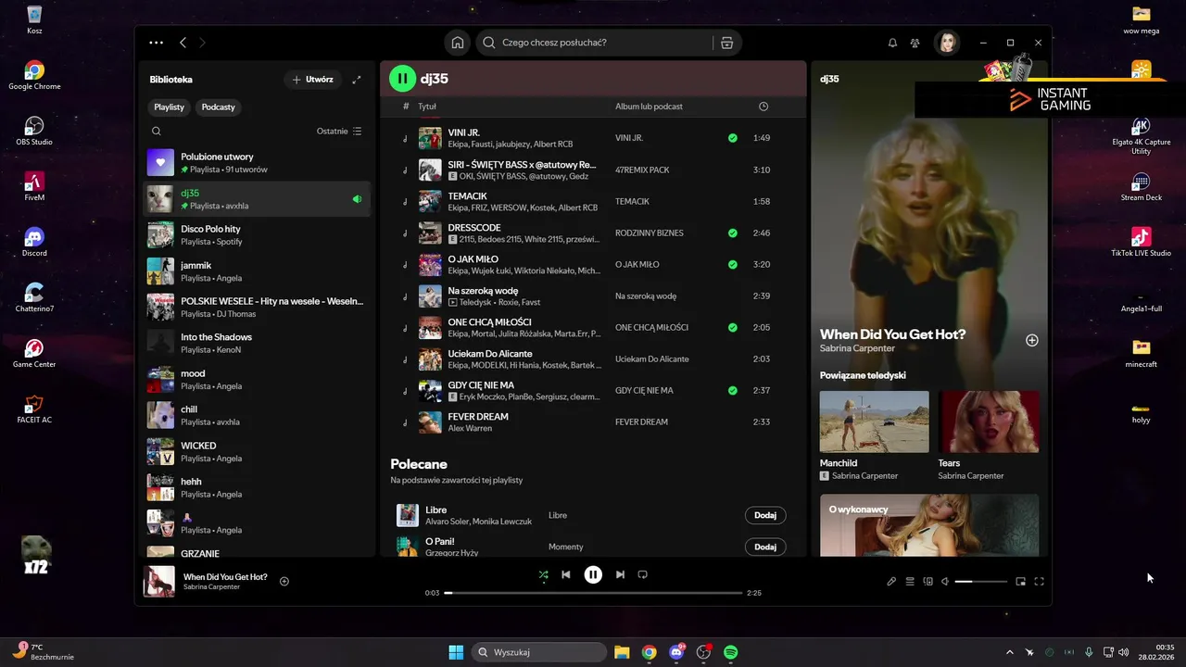Open lyrics with the microphone icon
Image resolution: width=1186 pixels, height=667 pixels.
[x=891, y=582]
